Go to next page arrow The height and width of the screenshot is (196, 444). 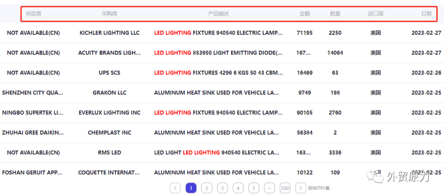[301, 188]
